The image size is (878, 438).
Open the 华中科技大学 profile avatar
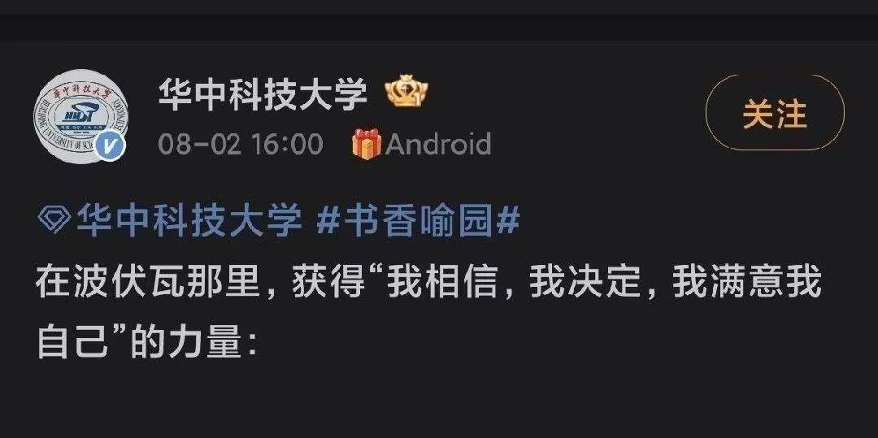80,115
